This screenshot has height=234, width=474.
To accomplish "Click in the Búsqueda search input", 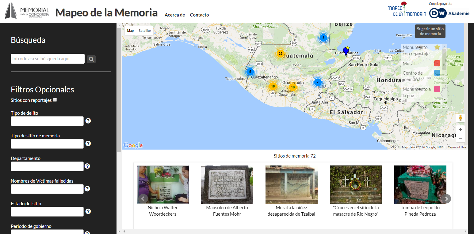I will tap(48, 59).
